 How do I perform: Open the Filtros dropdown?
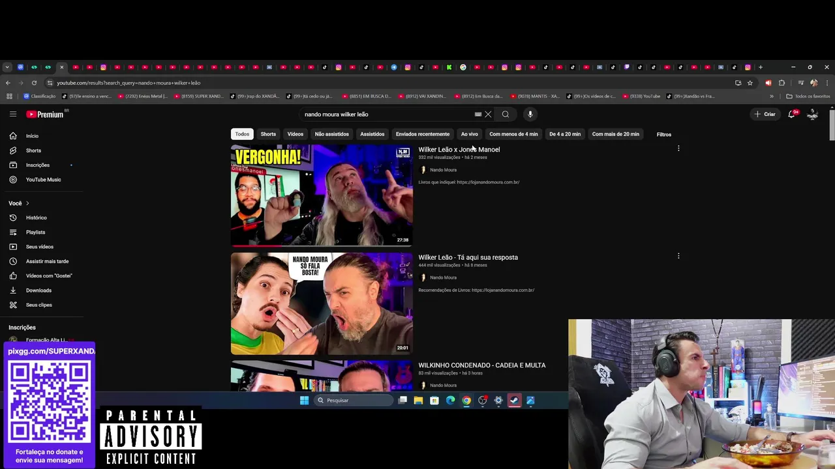pos(664,135)
